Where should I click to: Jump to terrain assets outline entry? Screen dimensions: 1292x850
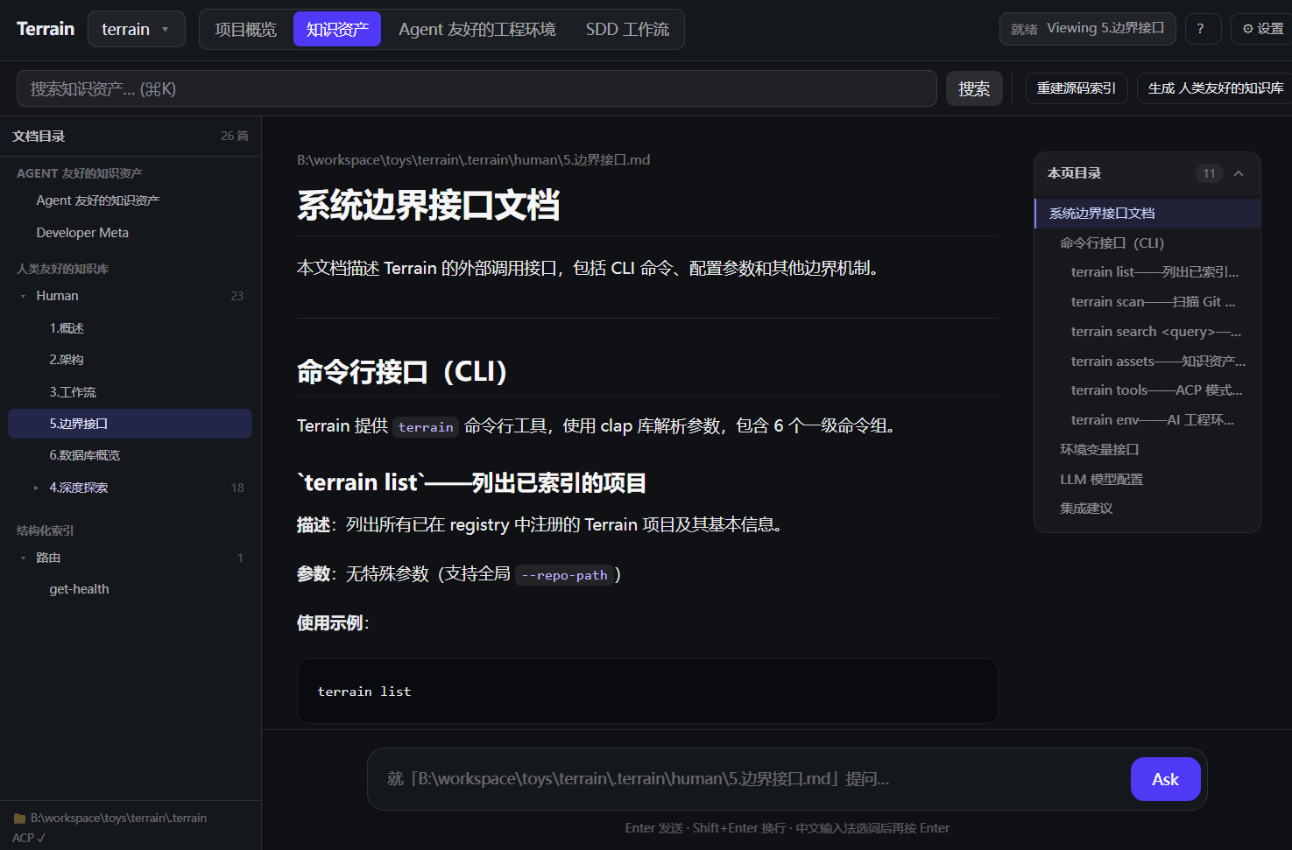(1147, 362)
